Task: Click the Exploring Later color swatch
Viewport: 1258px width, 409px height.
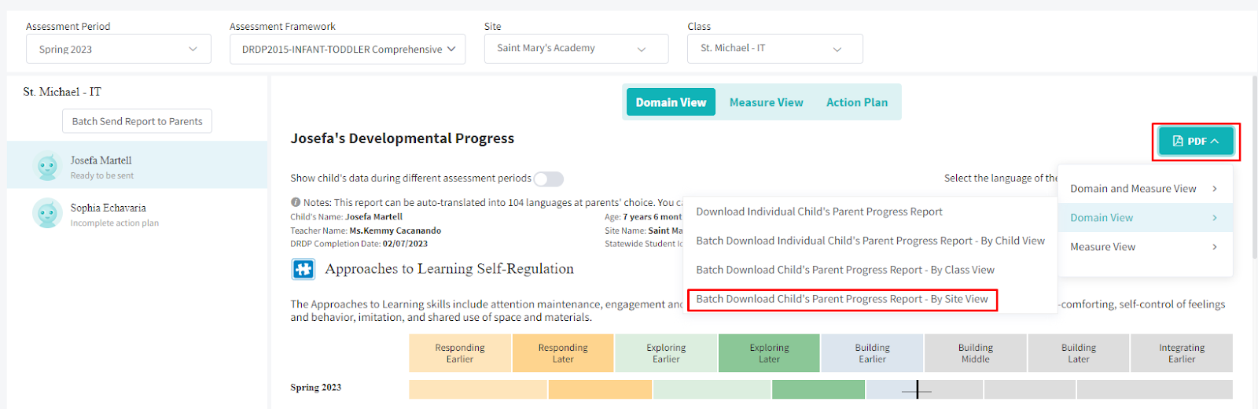Action: click(769, 353)
